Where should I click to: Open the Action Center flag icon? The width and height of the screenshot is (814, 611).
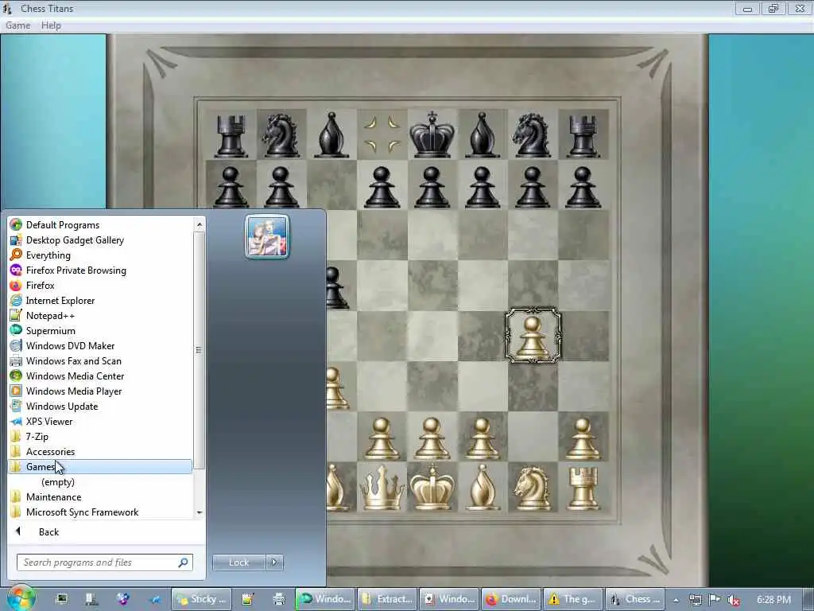coord(715,600)
